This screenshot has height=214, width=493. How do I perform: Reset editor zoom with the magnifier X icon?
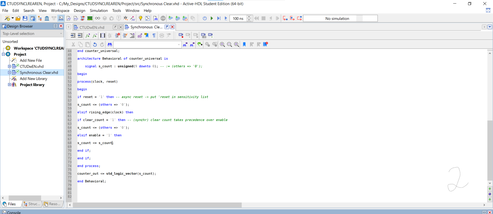(x=237, y=44)
